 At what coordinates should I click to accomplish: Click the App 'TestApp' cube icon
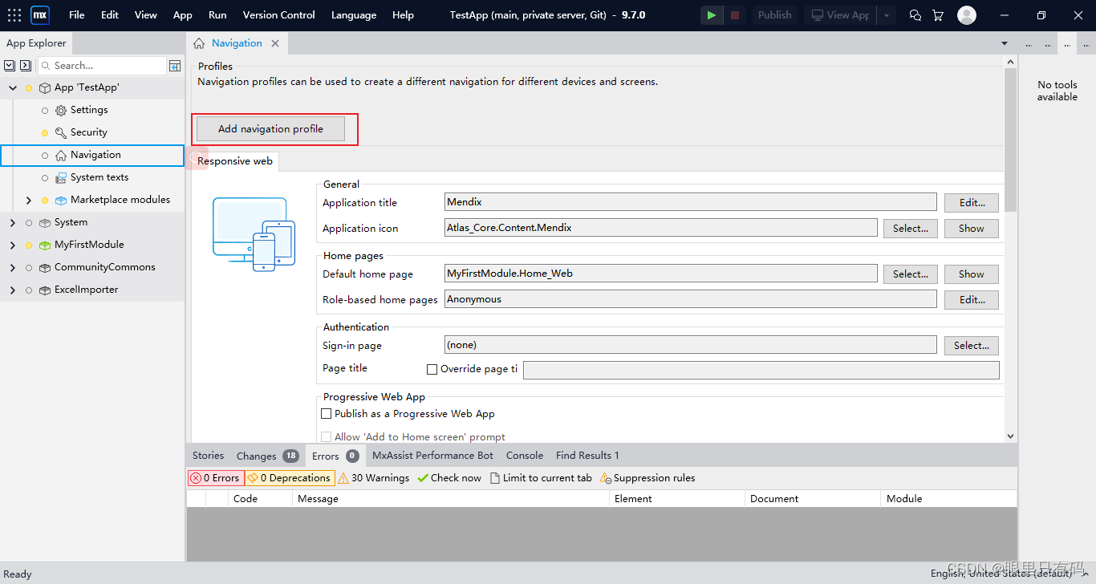pyautogui.click(x=45, y=87)
